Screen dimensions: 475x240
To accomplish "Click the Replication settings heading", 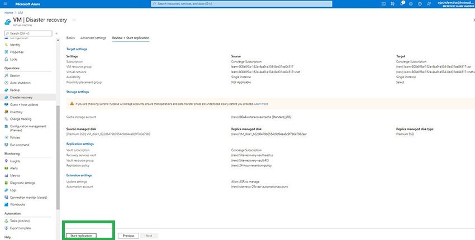I will tap(80, 144).
